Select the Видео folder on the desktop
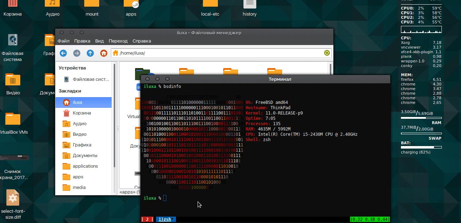This screenshot has height=223, width=461. click(13, 84)
